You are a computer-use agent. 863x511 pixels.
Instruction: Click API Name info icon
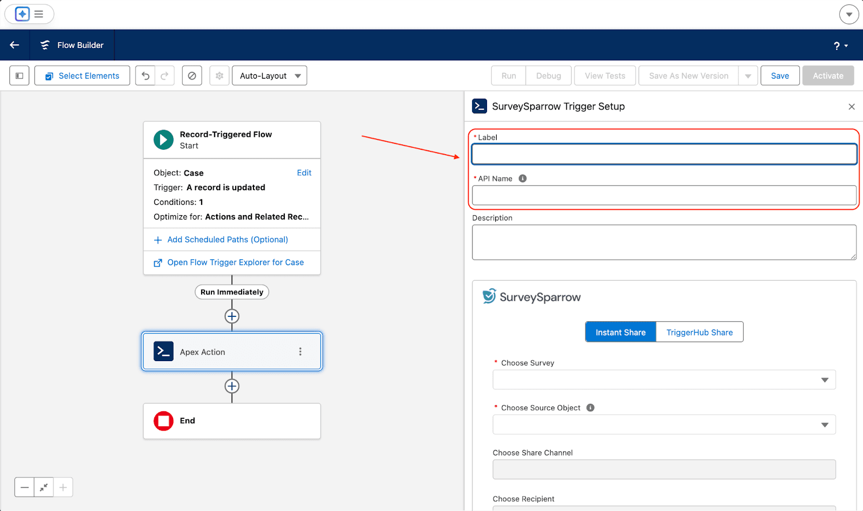point(523,178)
